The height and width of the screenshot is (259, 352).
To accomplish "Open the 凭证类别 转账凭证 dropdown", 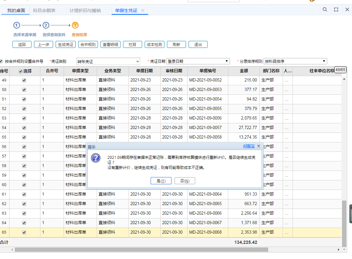I will tap(108, 61).
